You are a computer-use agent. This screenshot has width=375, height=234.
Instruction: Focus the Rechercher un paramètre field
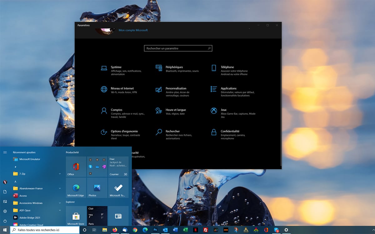178,48
